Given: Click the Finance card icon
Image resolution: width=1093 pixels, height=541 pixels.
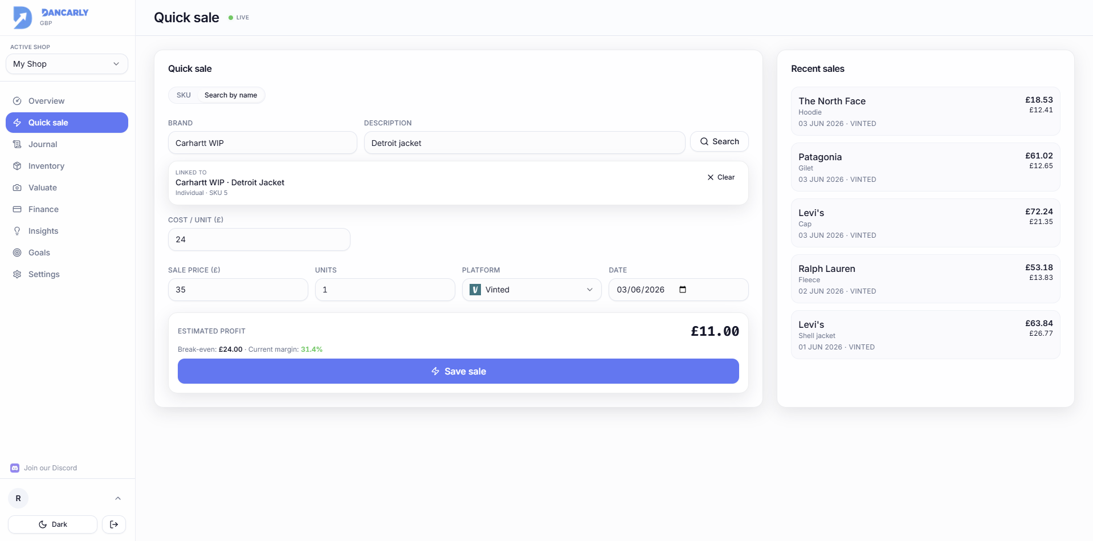Looking at the screenshot, I should point(17,209).
